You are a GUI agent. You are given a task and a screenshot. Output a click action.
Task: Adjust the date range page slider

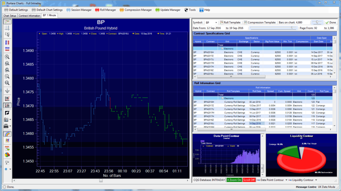pos(273,28)
